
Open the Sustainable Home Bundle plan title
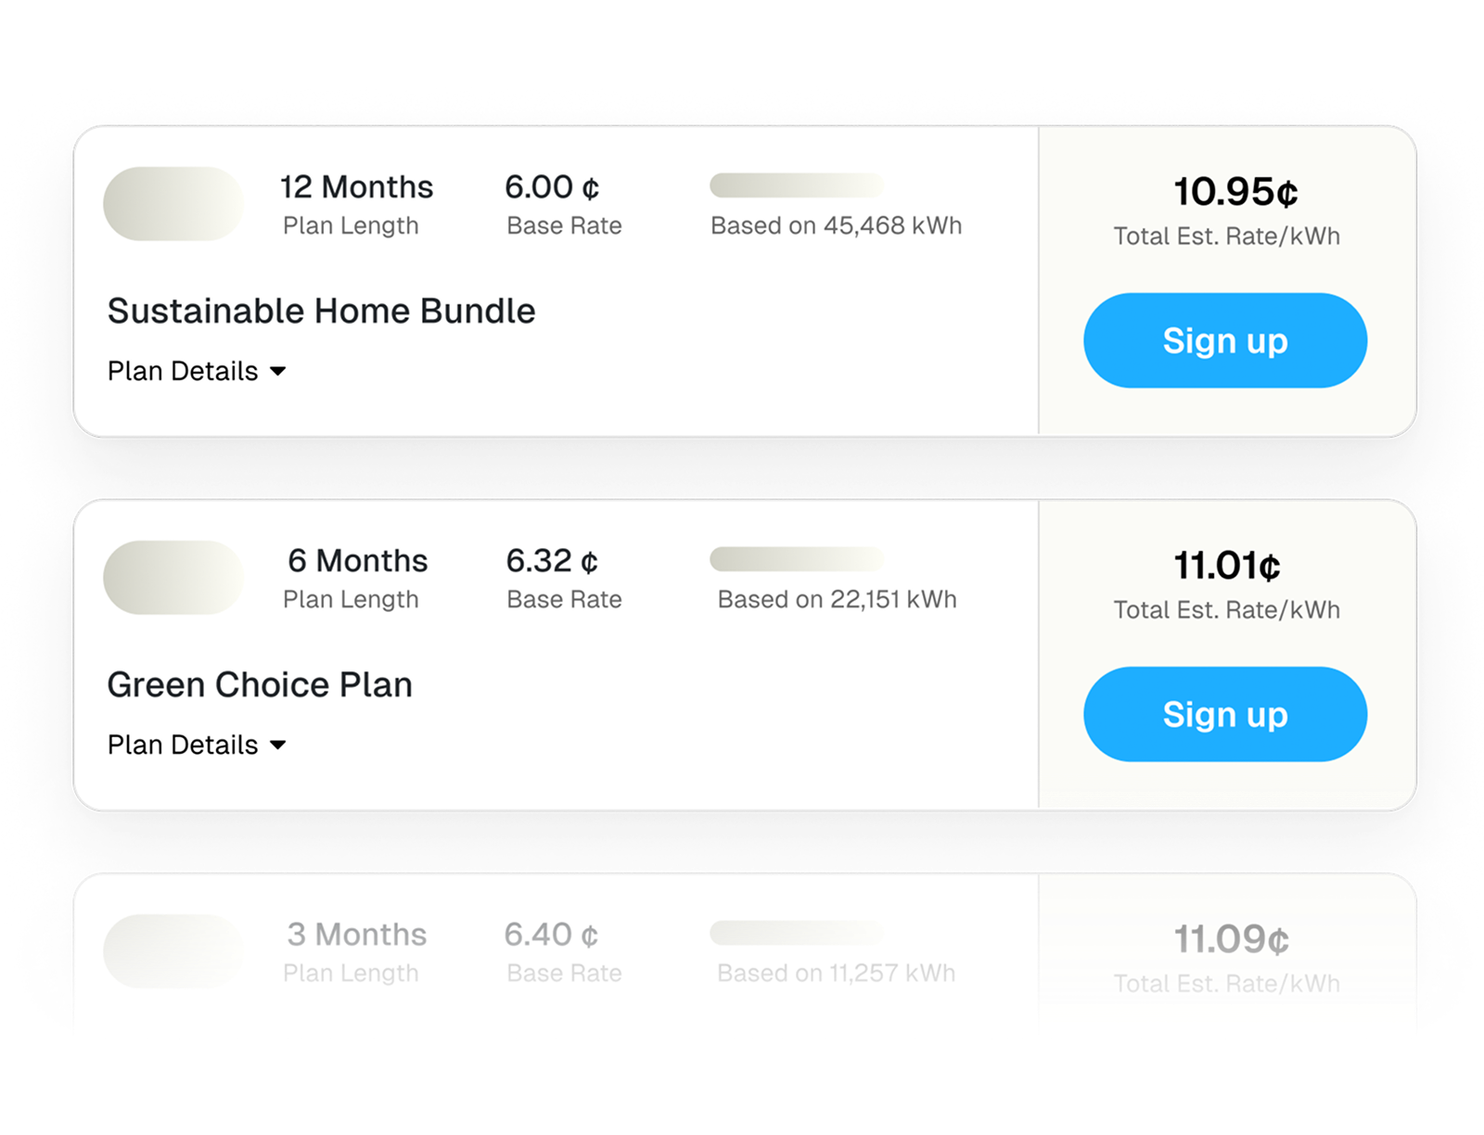click(x=321, y=311)
